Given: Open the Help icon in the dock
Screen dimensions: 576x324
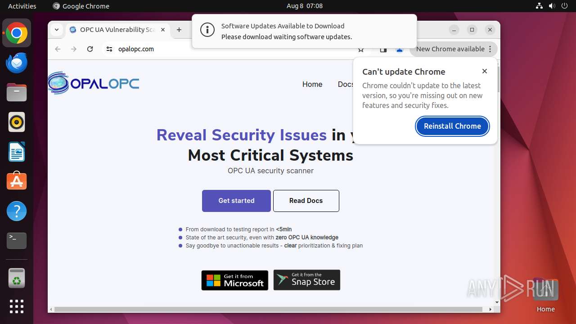Looking at the screenshot, I should 17,211.
